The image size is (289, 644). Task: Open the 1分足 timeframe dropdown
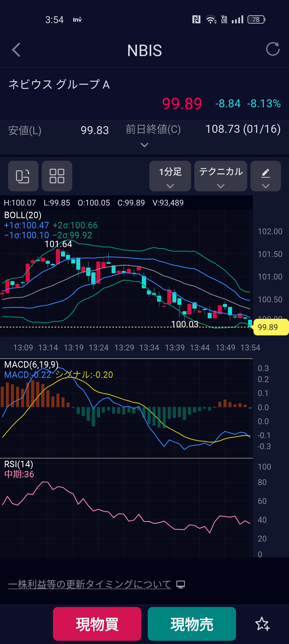[x=170, y=176]
